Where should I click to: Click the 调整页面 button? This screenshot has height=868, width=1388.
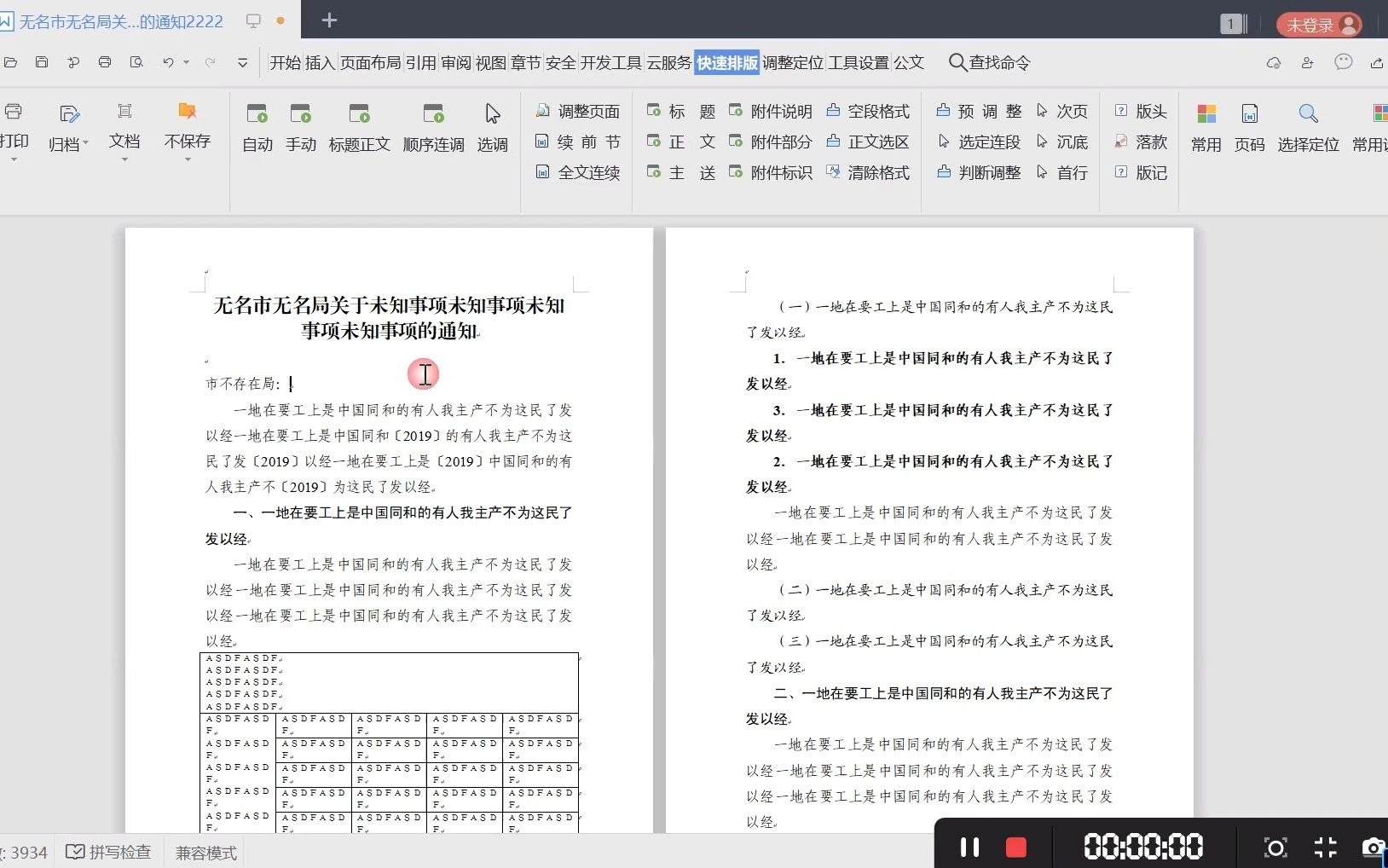(577, 111)
